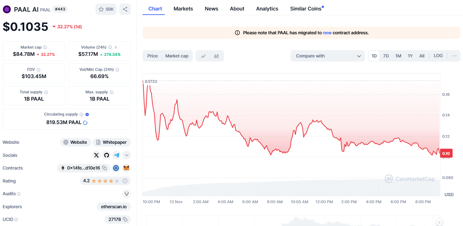Open the Whitepaper link
Image resolution: width=463 pixels, height=226 pixels.
coord(112,142)
